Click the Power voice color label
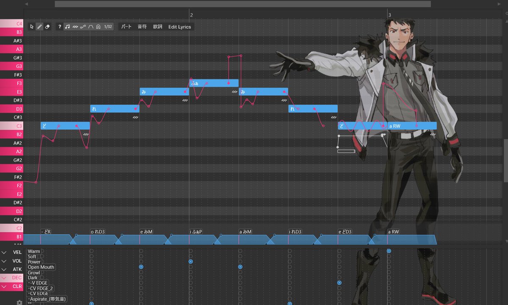The image size is (508, 305). 34,262
